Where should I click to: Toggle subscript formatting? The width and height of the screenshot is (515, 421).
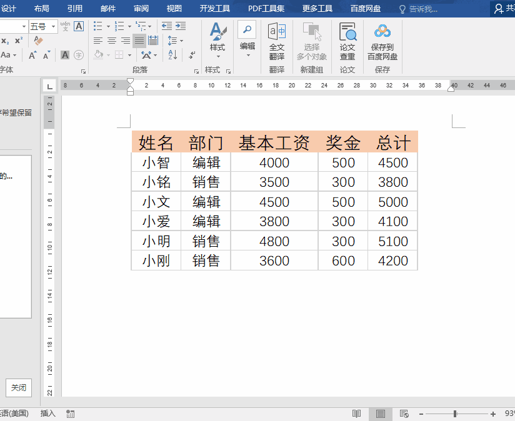coord(5,41)
